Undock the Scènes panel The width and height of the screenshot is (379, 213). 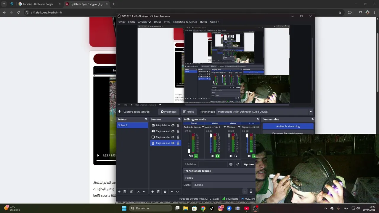click(x=146, y=120)
